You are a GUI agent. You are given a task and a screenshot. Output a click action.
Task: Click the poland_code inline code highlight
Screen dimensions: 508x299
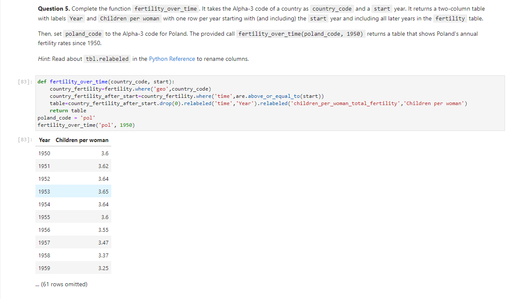[83, 34]
